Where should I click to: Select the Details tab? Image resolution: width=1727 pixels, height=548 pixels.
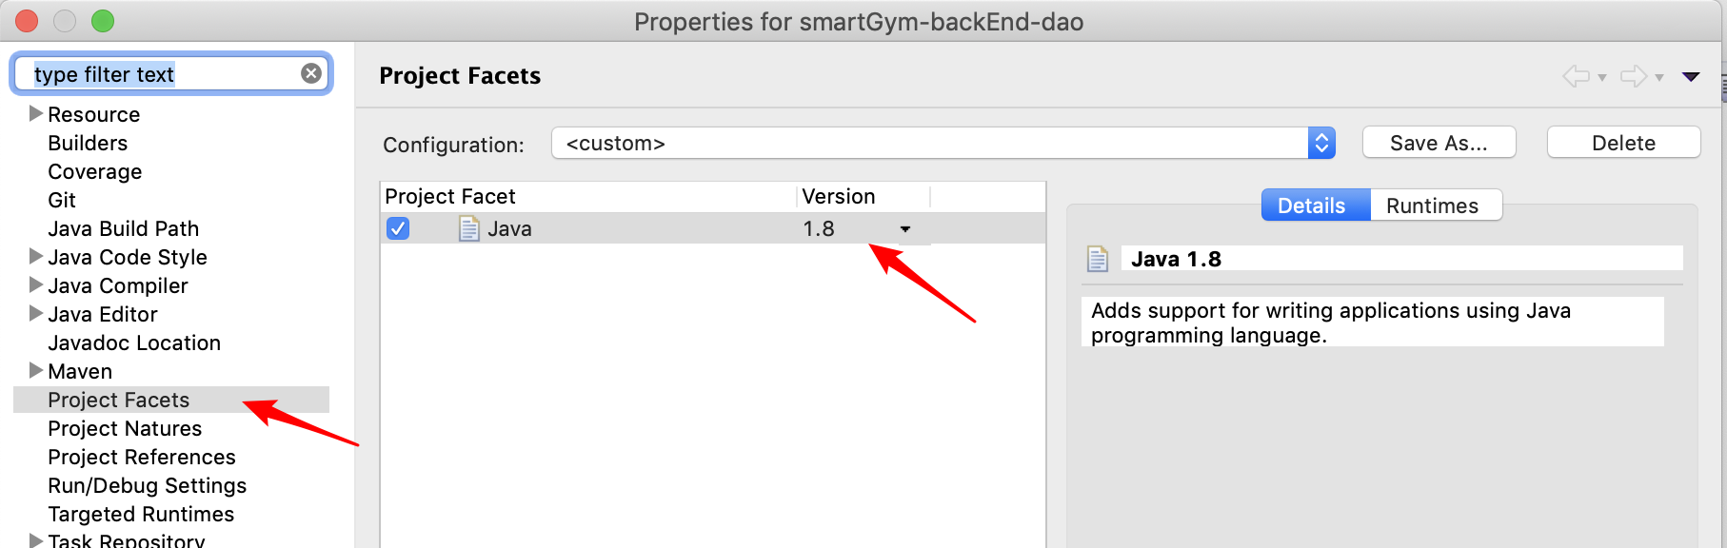(1315, 205)
